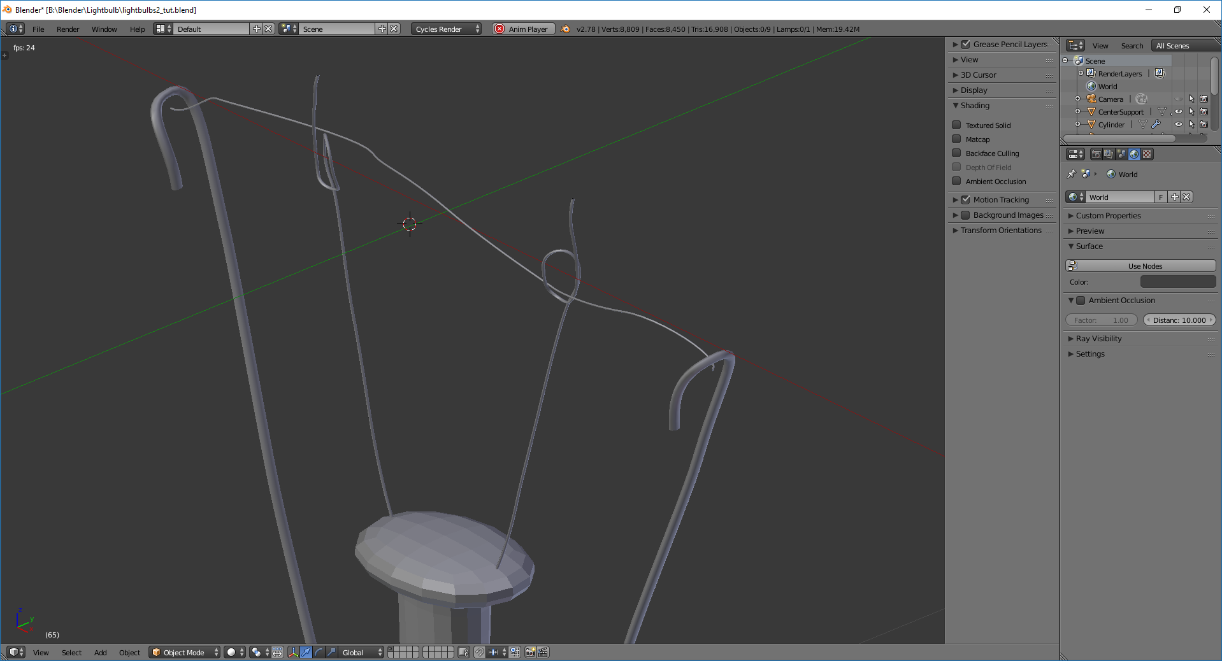
Task: Hide the Cylinder object with its eye toggle
Action: [1179, 125]
